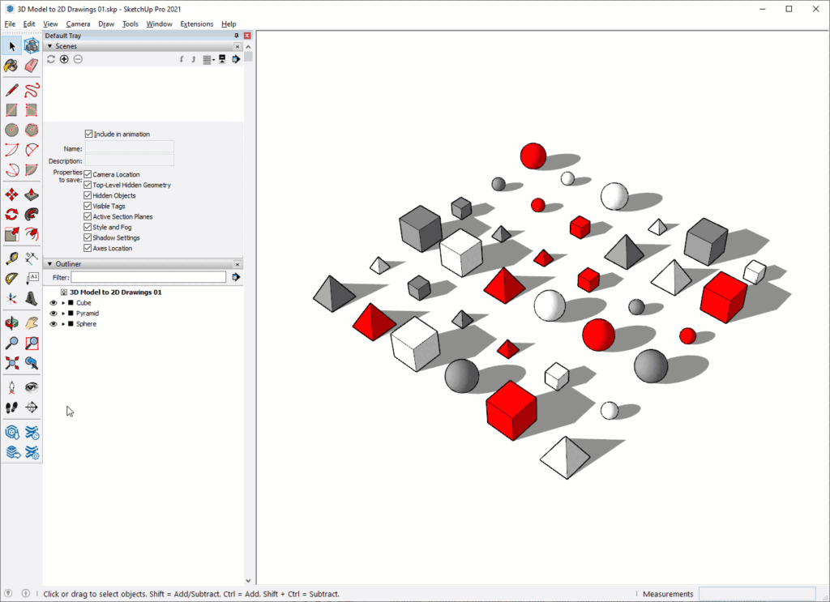Open the Extensions menu
The width and height of the screenshot is (830, 602).
pos(196,23)
